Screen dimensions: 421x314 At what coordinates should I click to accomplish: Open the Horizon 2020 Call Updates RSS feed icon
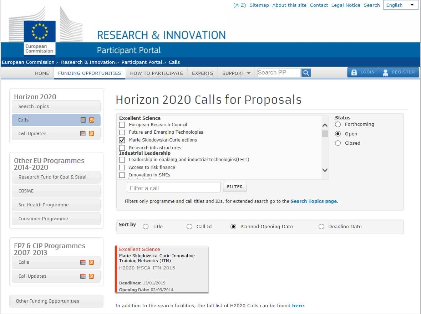click(91, 134)
